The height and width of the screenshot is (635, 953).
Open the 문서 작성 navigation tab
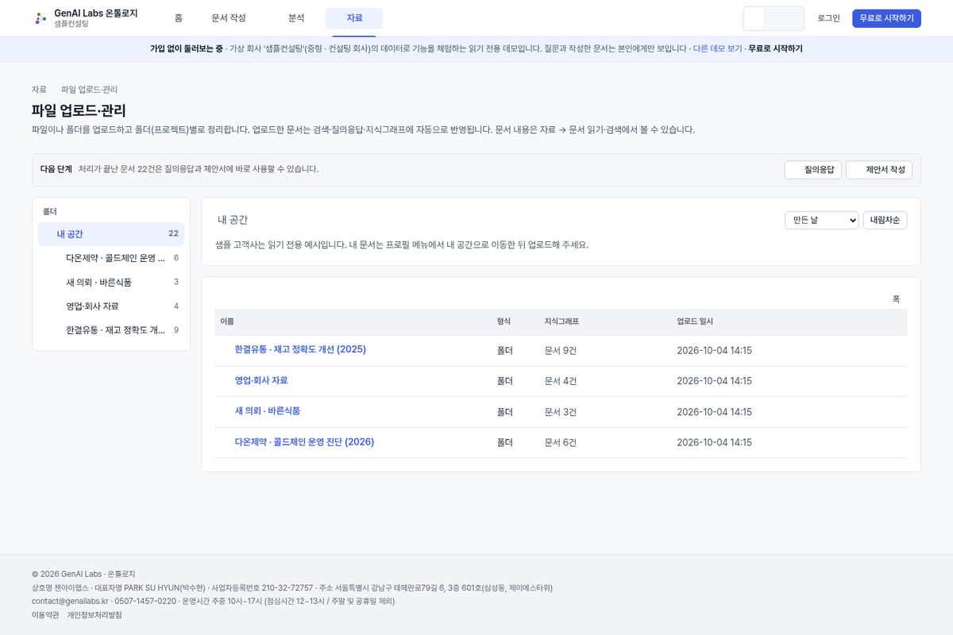[229, 18]
